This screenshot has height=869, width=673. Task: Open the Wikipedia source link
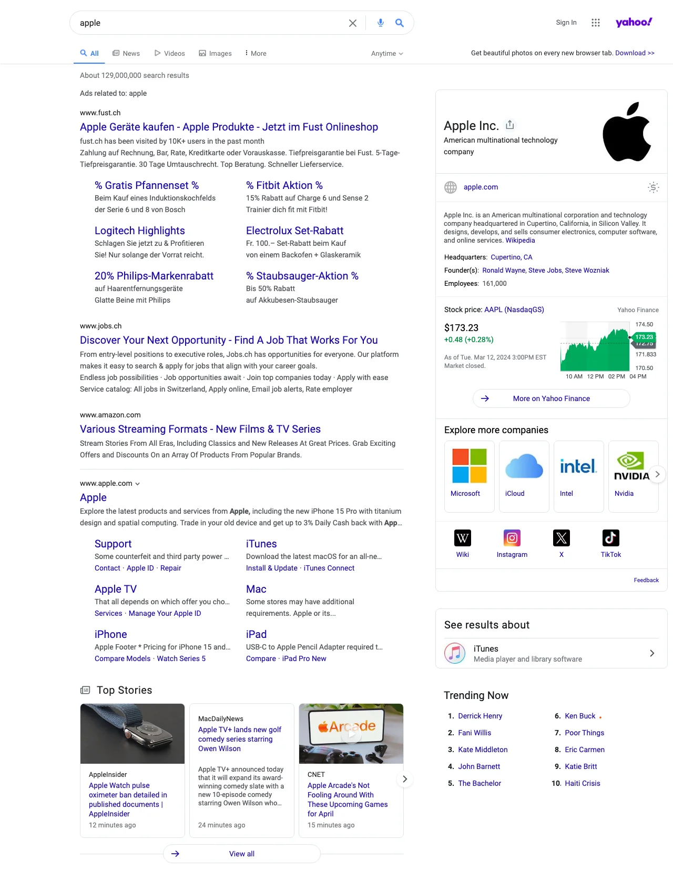(x=520, y=241)
